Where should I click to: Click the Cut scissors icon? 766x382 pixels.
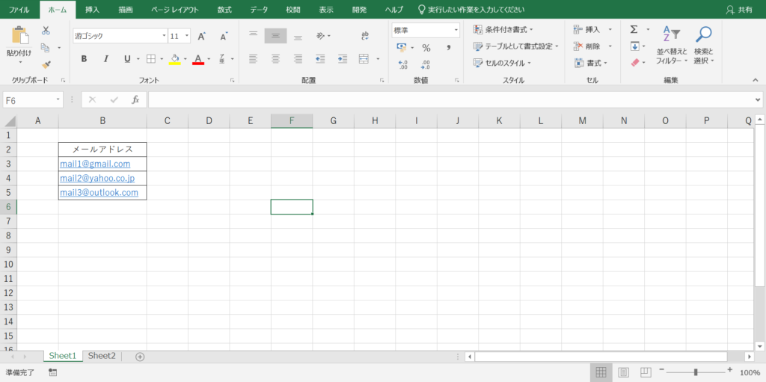tap(46, 31)
